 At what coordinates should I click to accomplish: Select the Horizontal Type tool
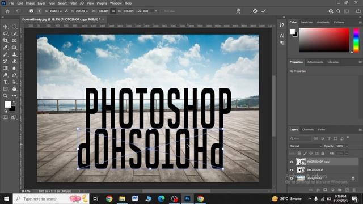[5, 82]
